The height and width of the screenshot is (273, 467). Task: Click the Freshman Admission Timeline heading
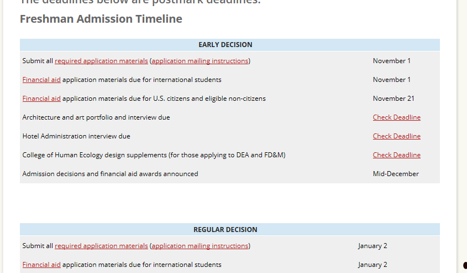[101, 19]
